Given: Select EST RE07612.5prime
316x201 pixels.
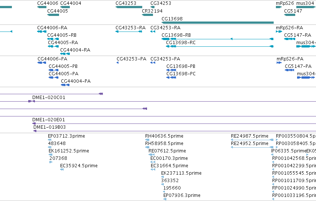Looking at the screenshot, I should pyautogui.click(x=167, y=151).
